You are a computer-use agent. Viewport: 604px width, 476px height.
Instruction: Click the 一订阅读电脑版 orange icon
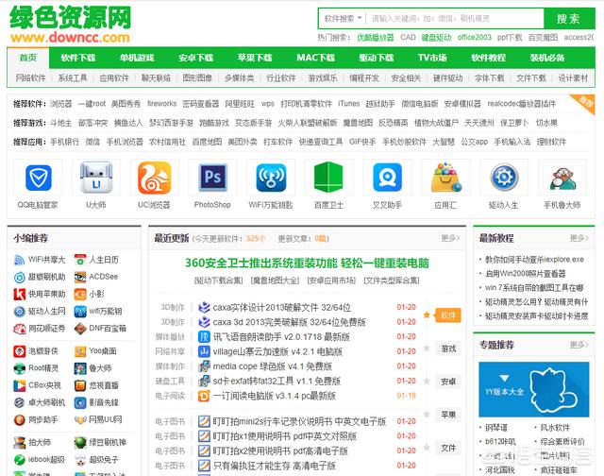tap(204, 396)
